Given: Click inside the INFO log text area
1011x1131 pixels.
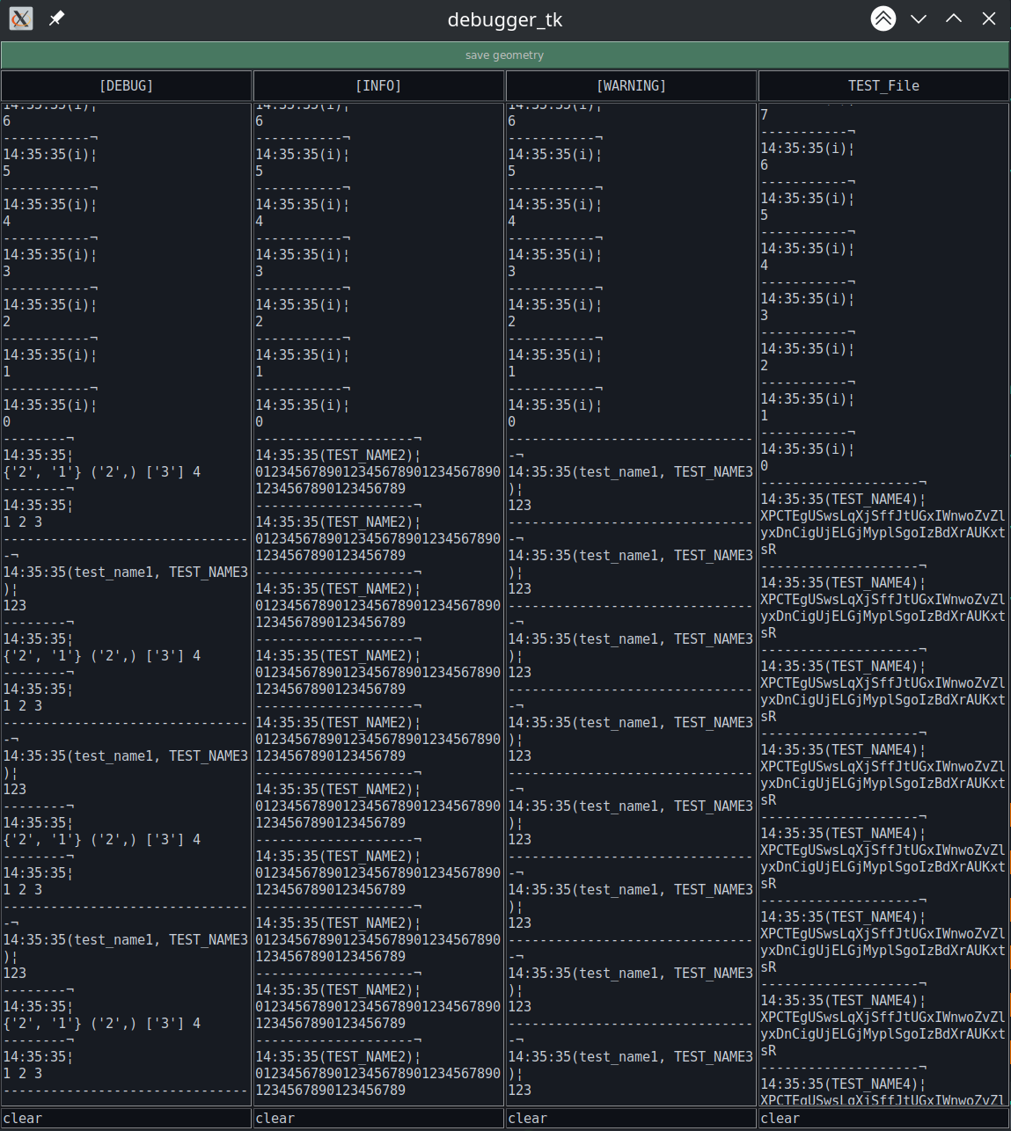Looking at the screenshot, I should (x=378, y=604).
